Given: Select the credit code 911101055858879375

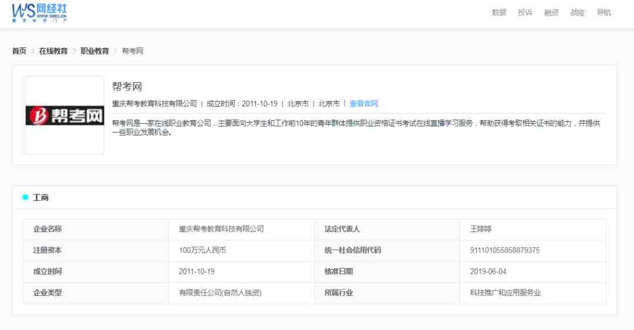Looking at the screenshot, I should pos(505,250).
